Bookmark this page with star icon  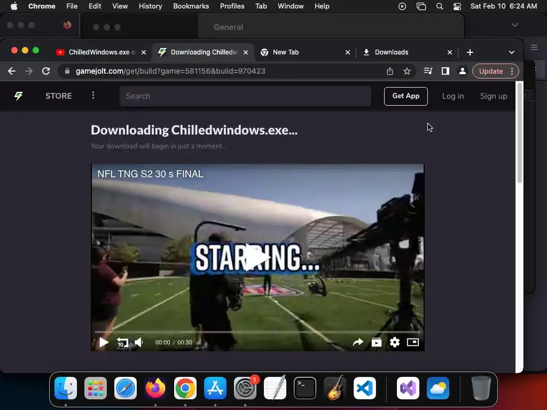[407, 71]
